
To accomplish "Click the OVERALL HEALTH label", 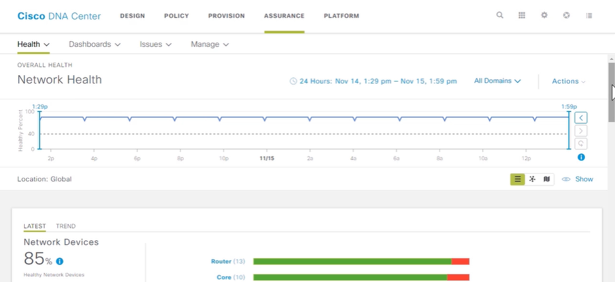I will point(44,65).
